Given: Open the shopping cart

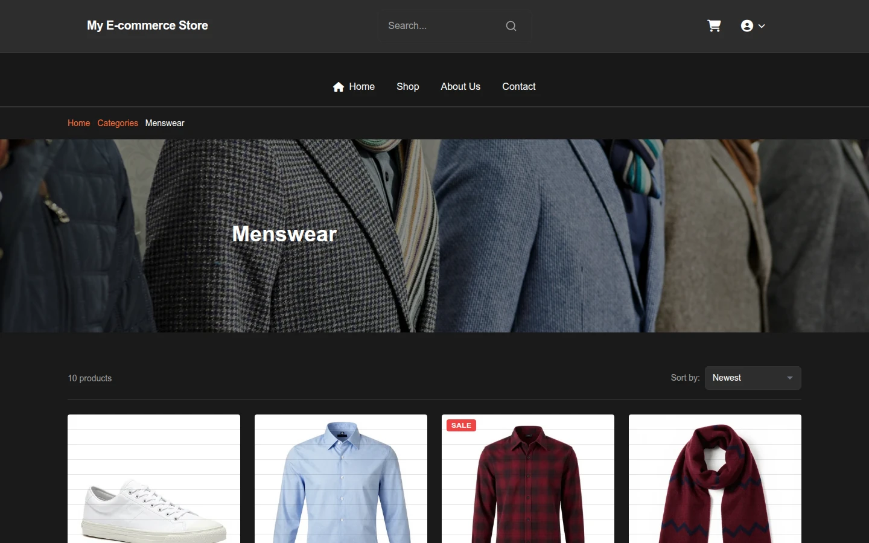Looking at the screenshot, I should (714, 26).
